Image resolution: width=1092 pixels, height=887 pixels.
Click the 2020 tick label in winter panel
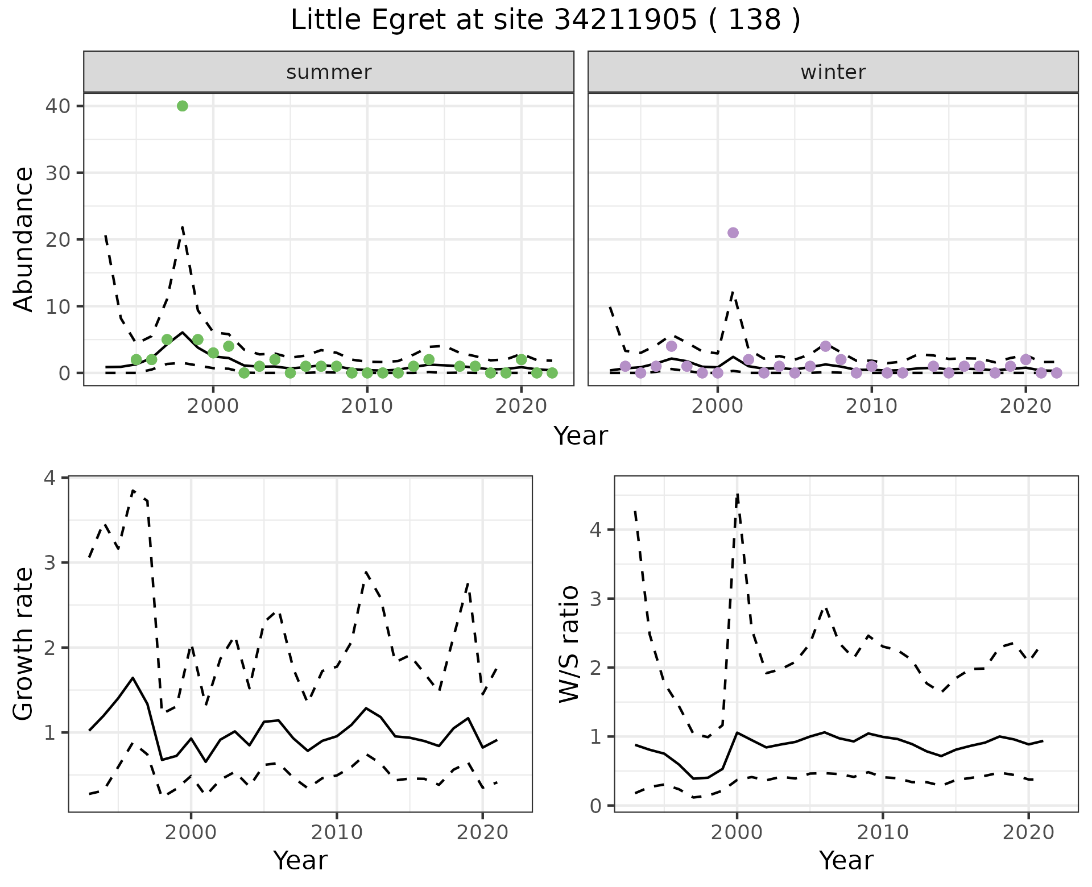(x=1025, y=406)
